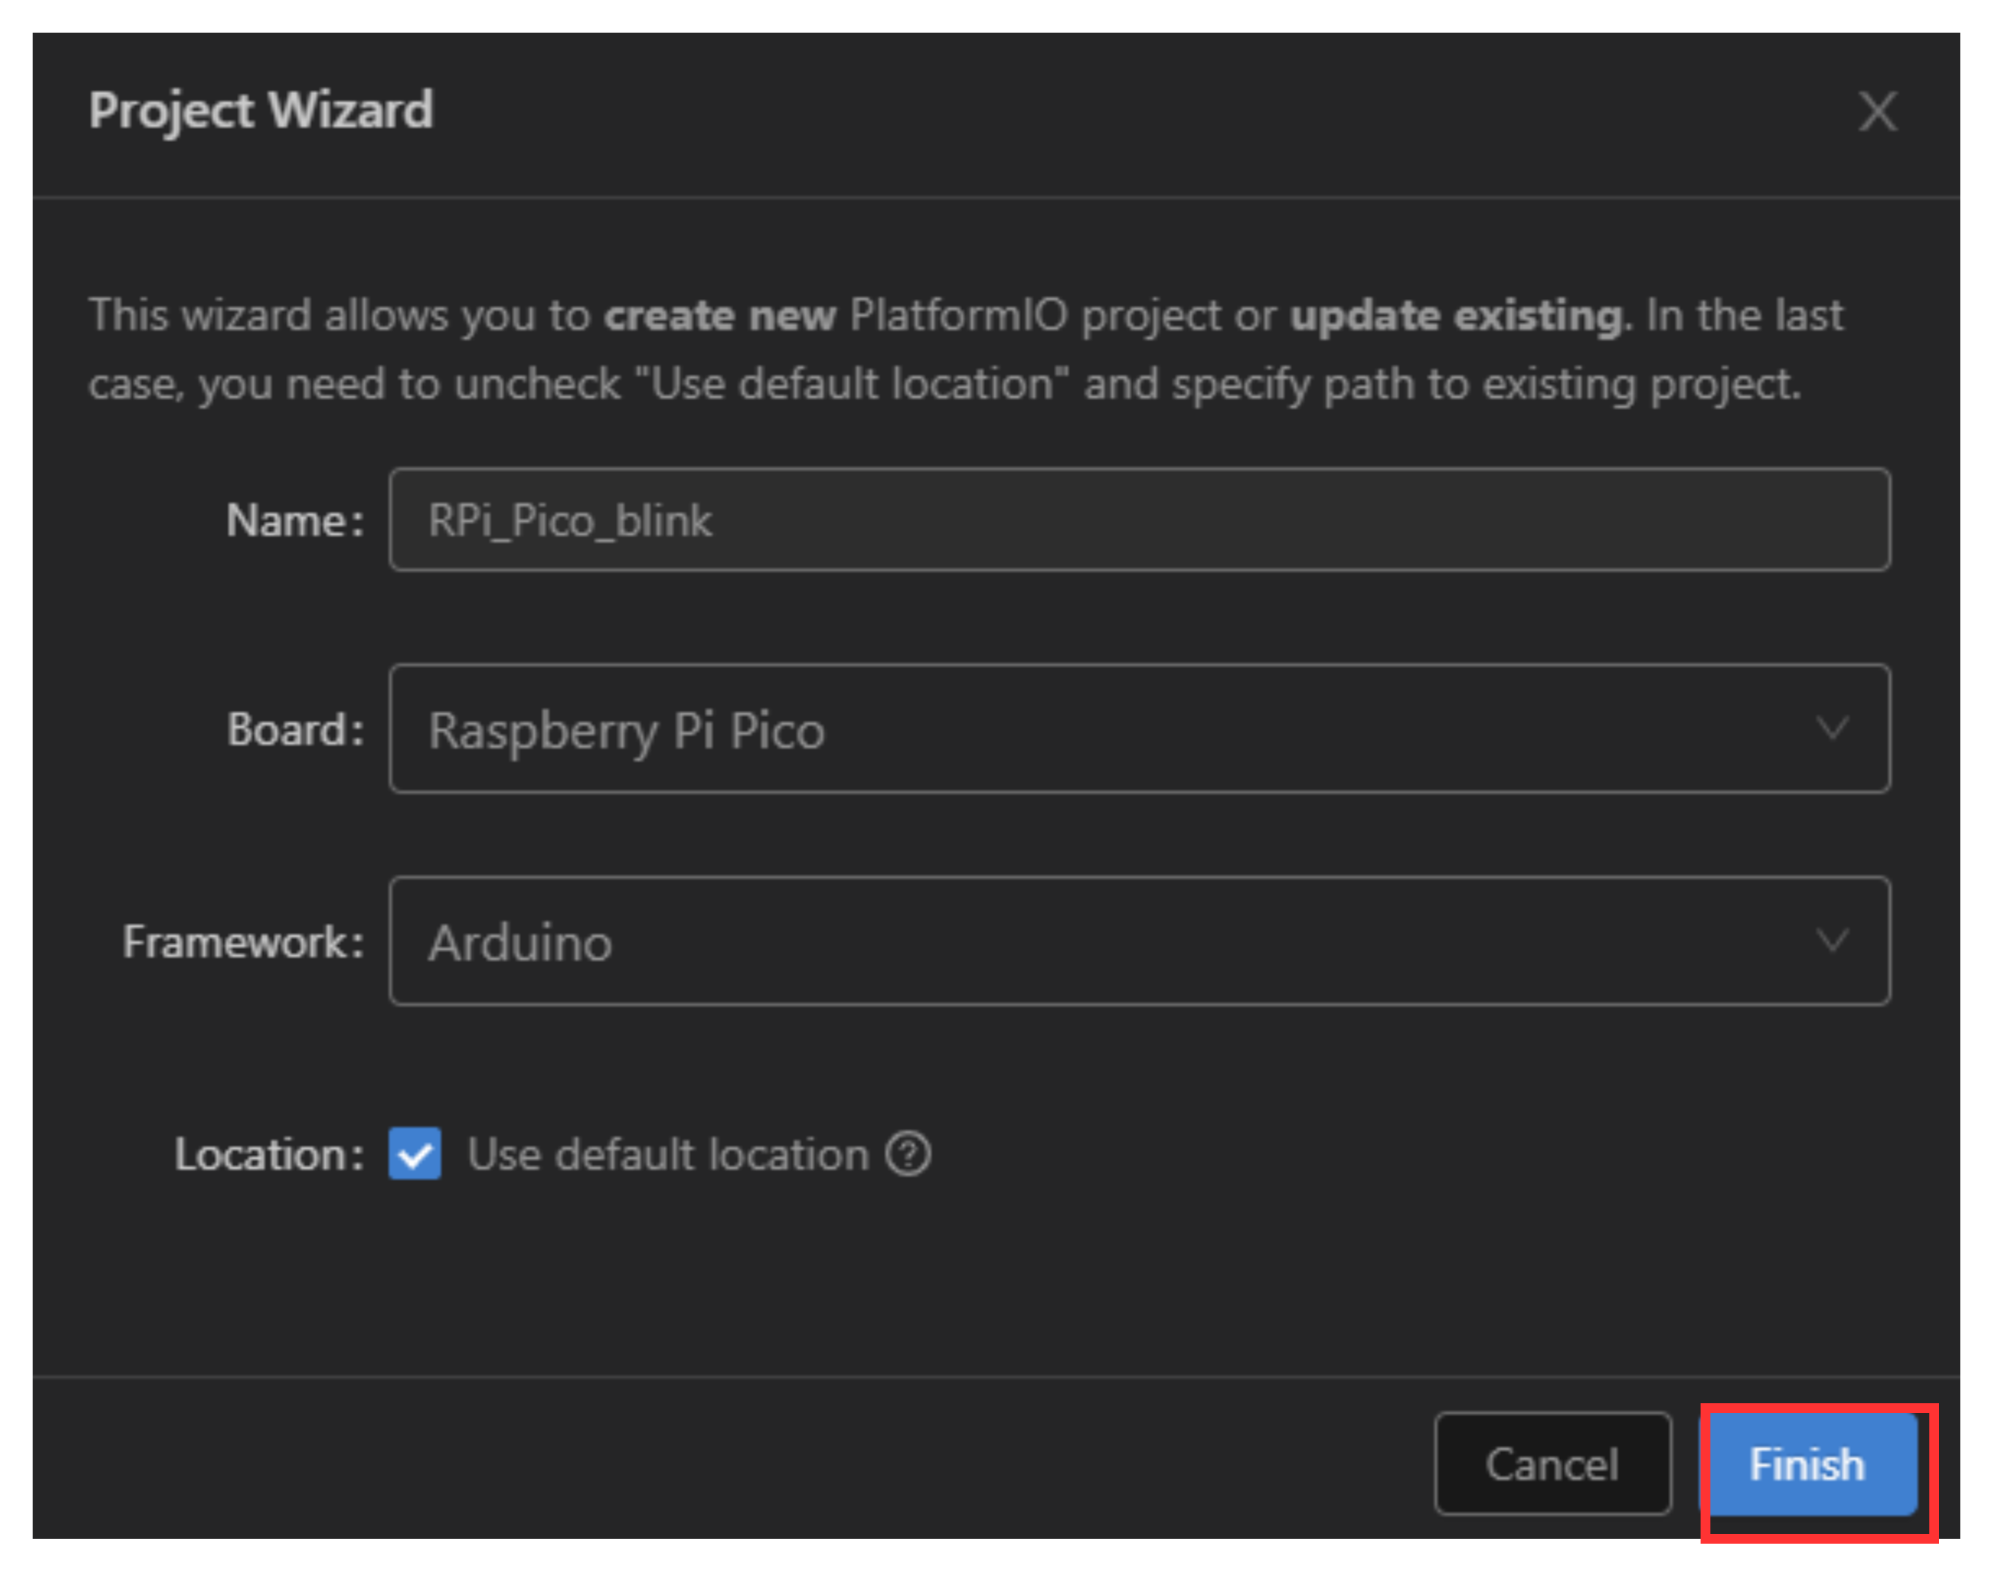1993x1578 pixels.
Task: Click the "Board:" field label
Action: point(295,730)
